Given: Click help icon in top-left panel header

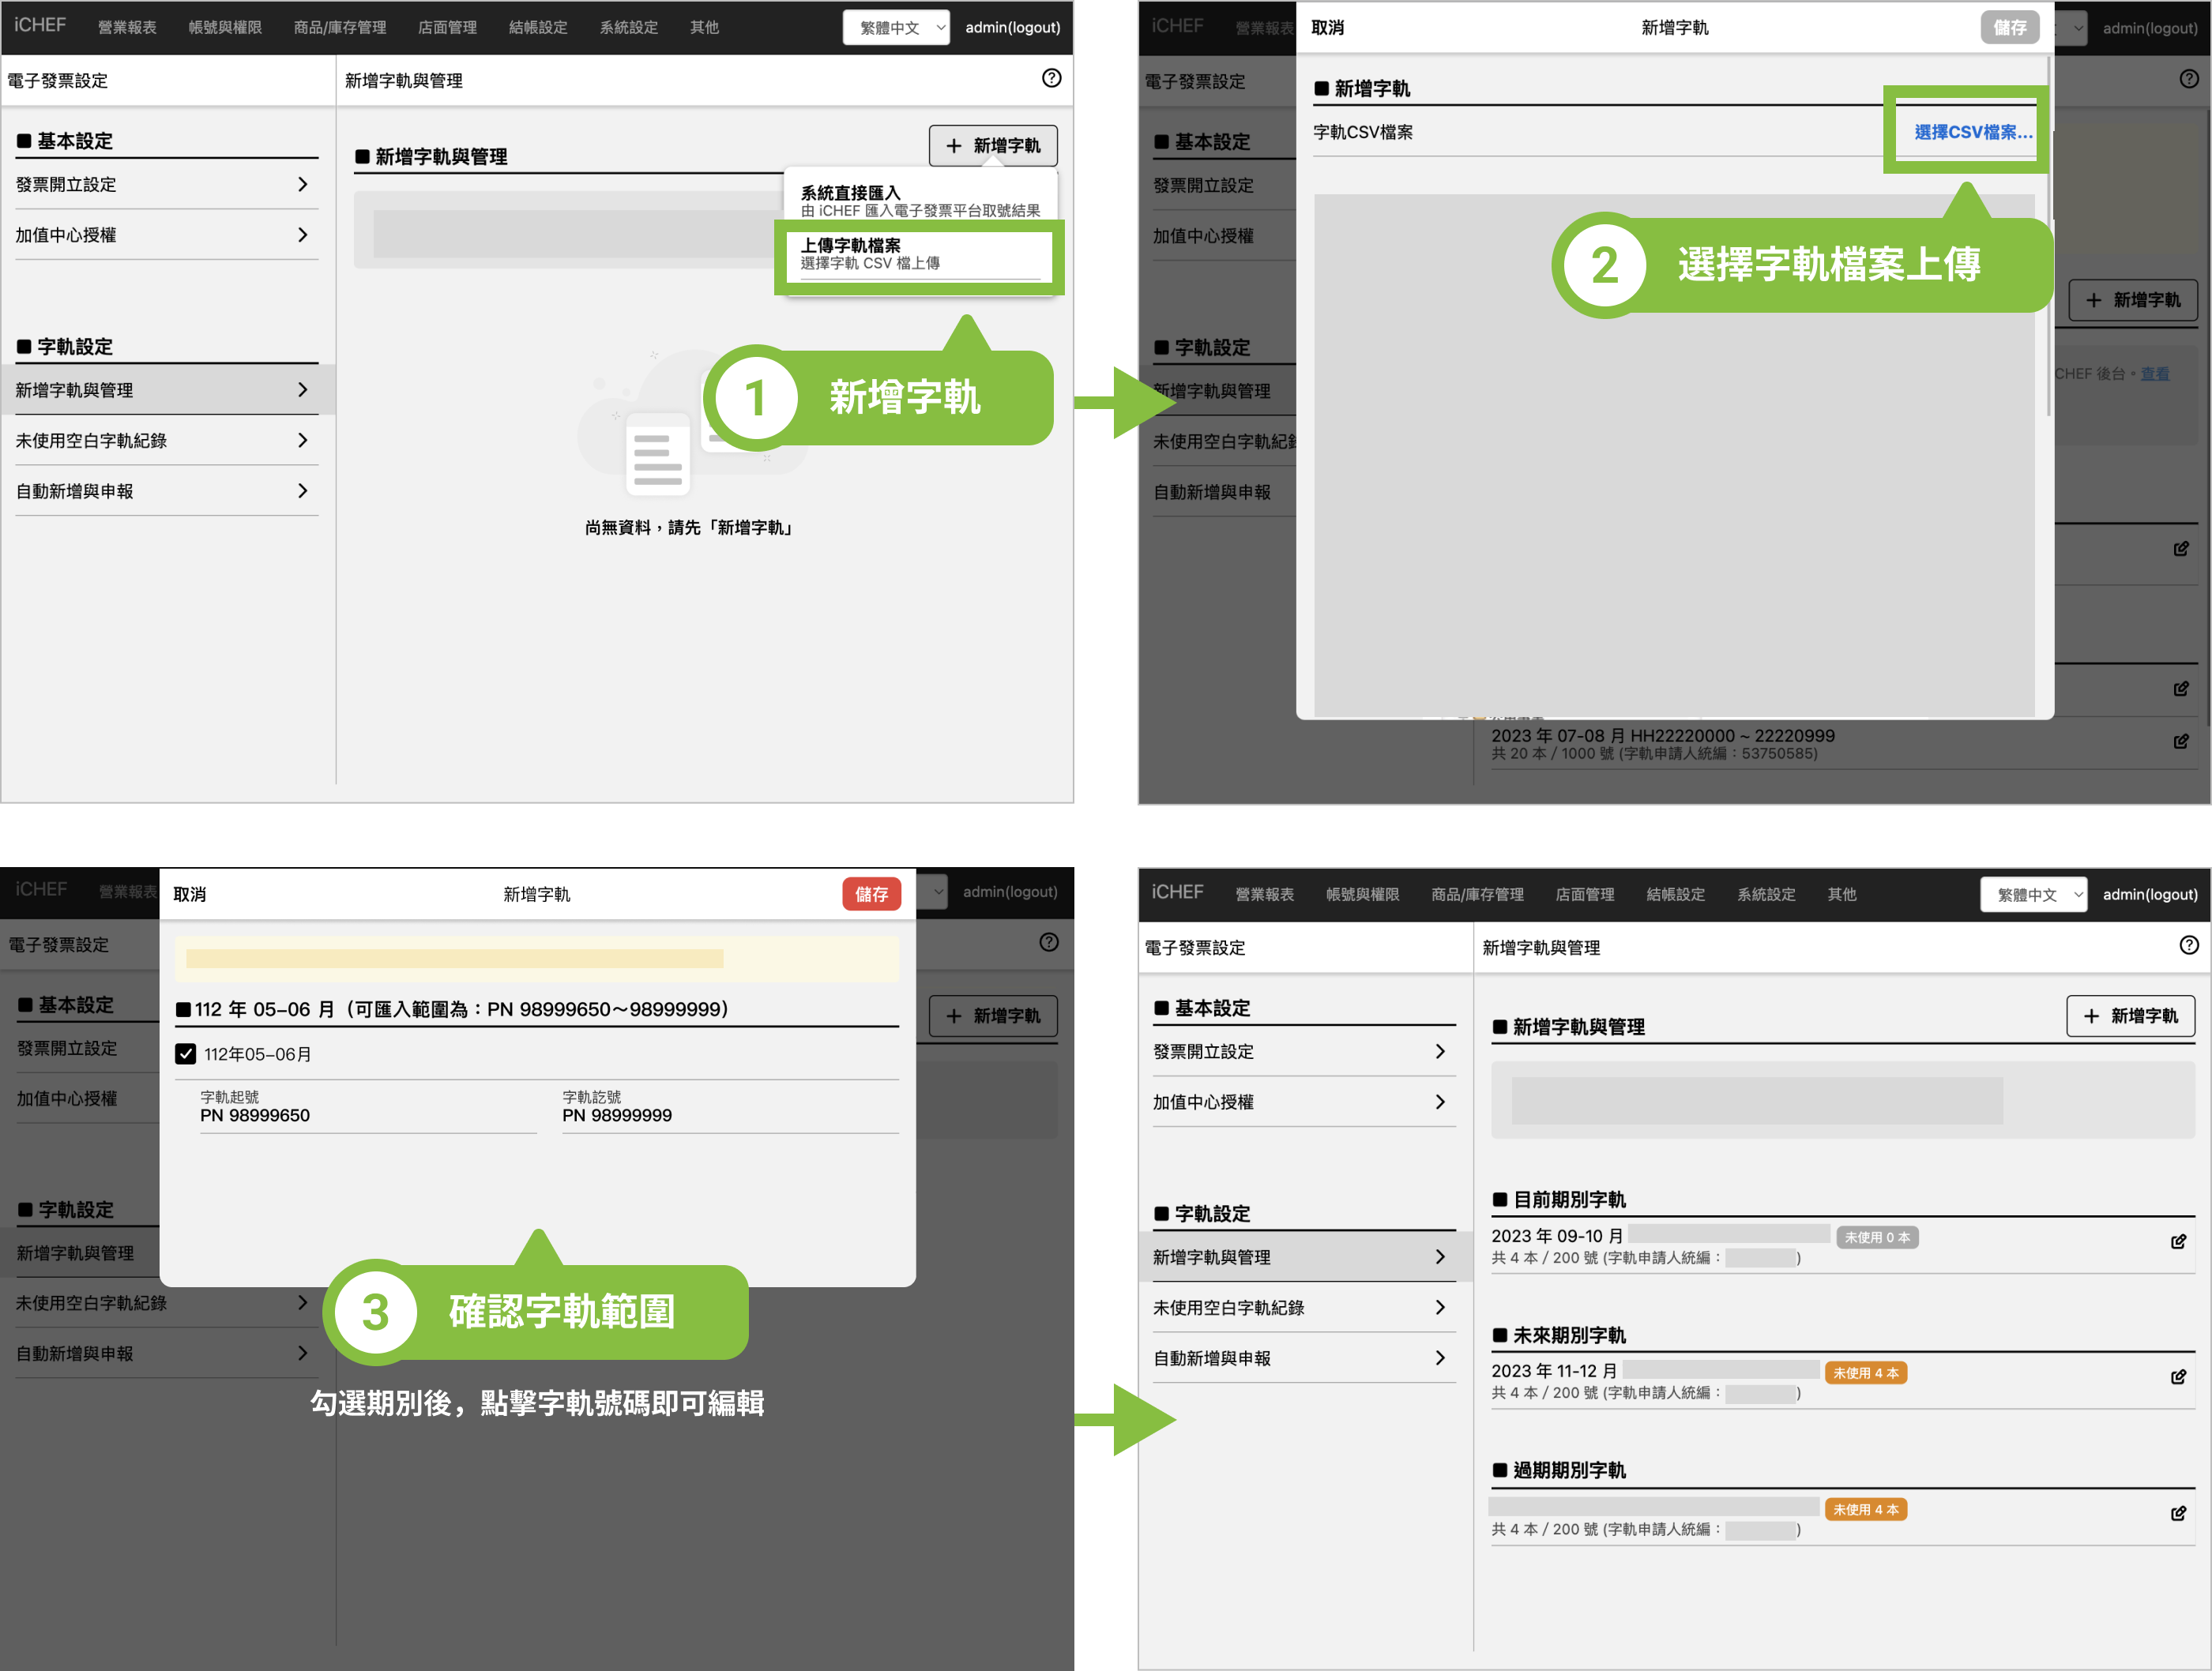Looking at the screenshot, I should click(1051, 78).
